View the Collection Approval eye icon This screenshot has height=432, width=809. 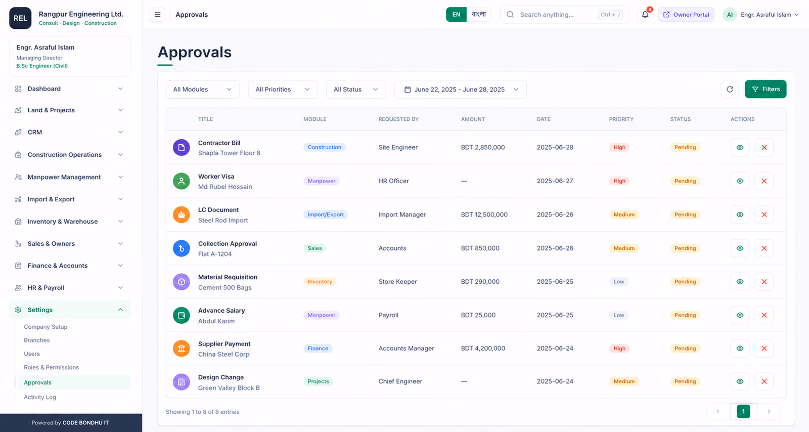click(740, 248)
